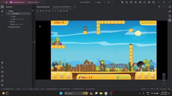Open the Gradle tool window
Image resolution: width=172 pixels, height=96 pixels.
170,11
